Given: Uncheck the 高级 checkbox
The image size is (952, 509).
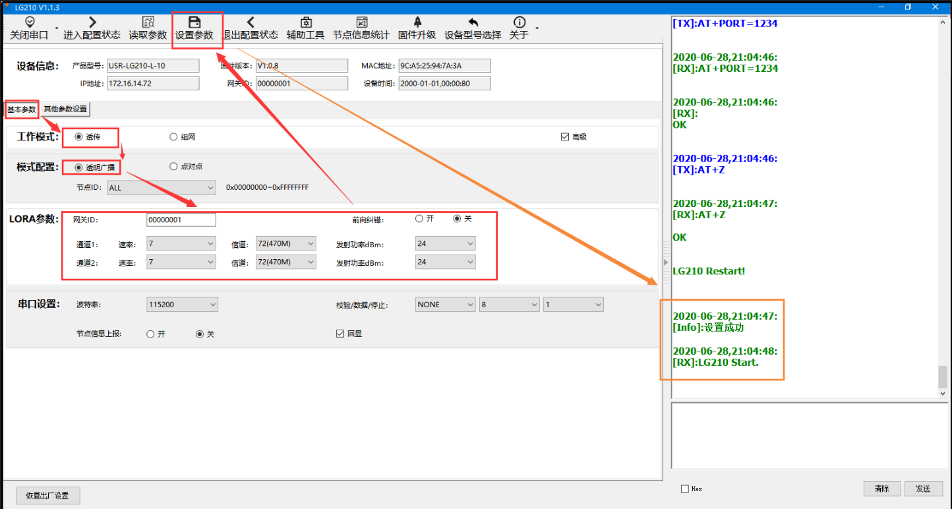Looking at the screenshot, I should point(564,137).
